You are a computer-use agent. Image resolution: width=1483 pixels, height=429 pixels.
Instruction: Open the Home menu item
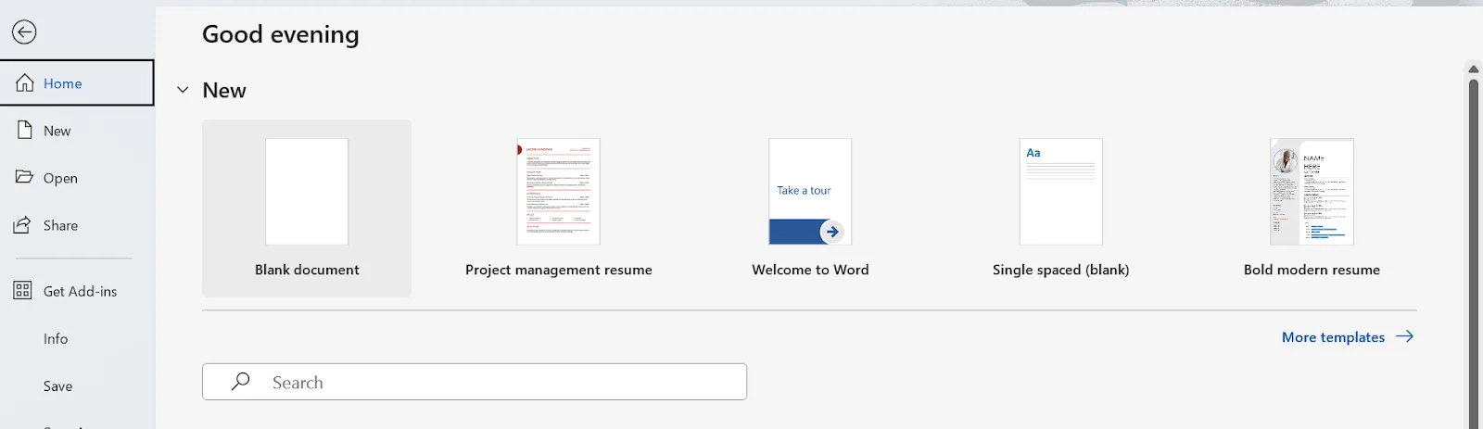(x=77, y=82)
